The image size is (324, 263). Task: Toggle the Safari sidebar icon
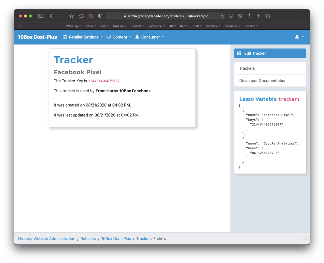click(41, 16)
